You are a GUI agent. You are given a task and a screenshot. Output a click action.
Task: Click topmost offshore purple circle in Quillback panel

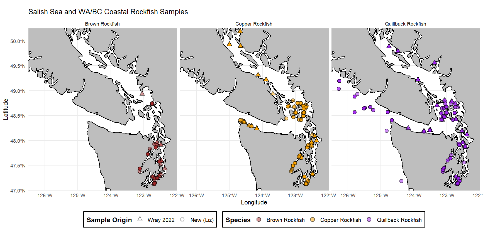(x=339, y=81)
